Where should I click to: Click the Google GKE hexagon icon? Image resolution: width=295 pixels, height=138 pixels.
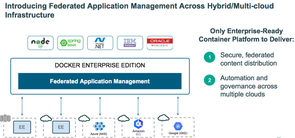[x=178, y=126]
